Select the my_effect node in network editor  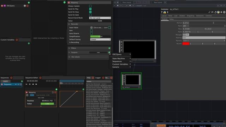point(131,81)
